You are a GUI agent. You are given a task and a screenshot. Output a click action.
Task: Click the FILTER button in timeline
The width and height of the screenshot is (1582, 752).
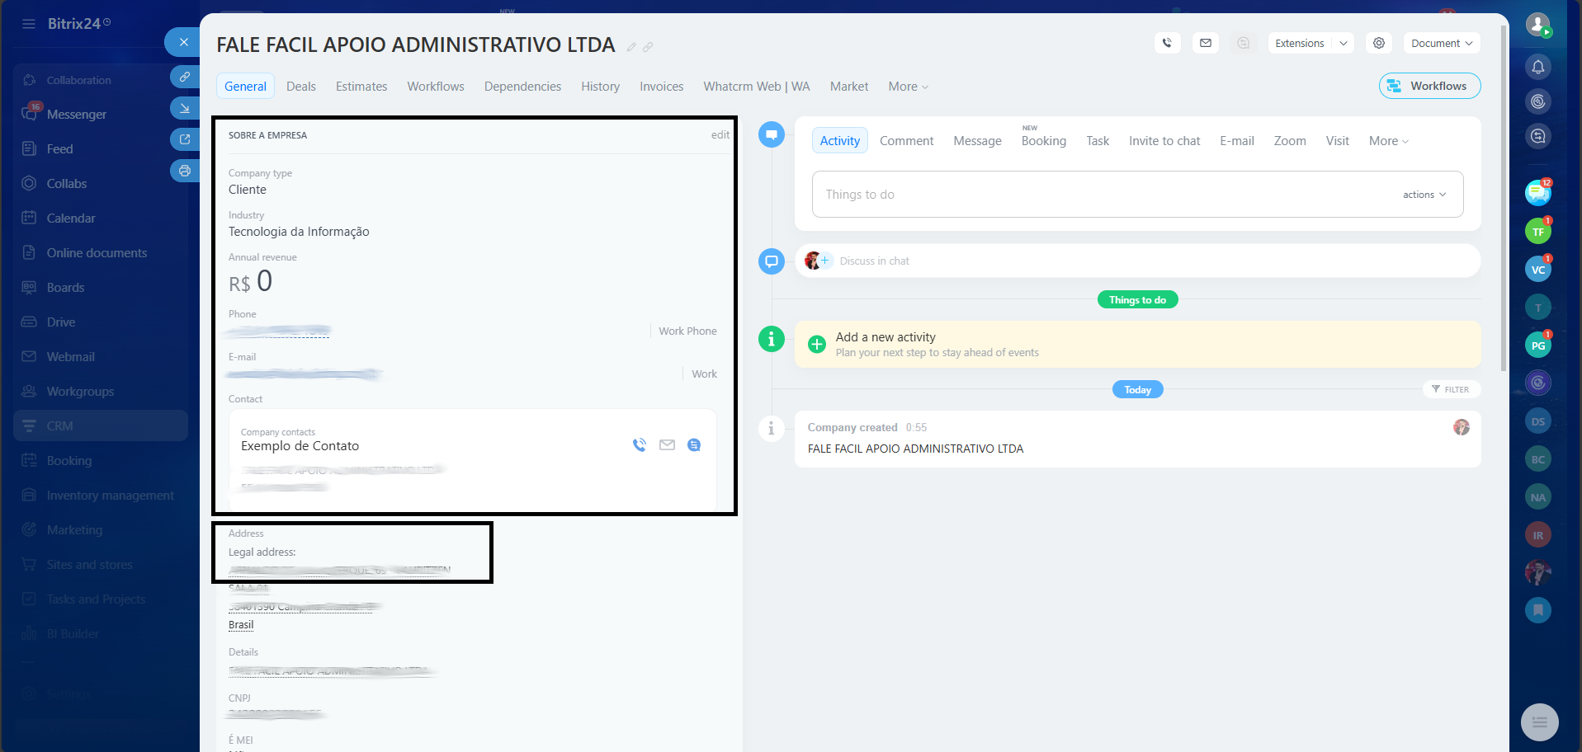pos(1450,389)
